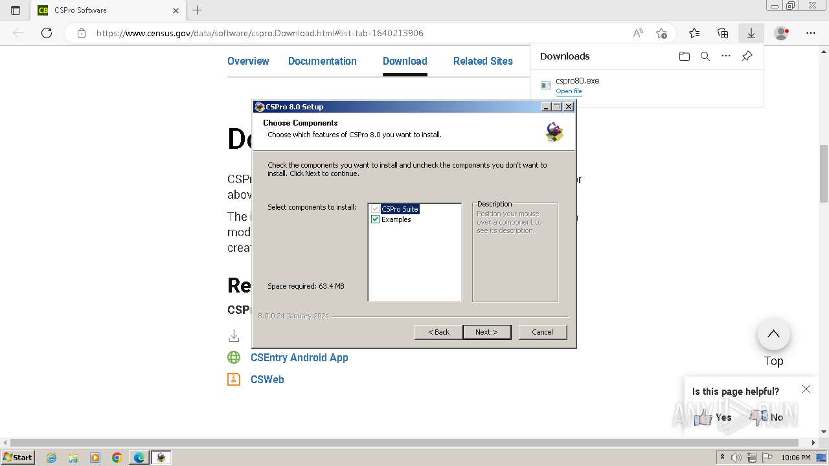829x466 pixels.
Task: Open downloads folder icon in Downloads panel
Action: [685, 56]
